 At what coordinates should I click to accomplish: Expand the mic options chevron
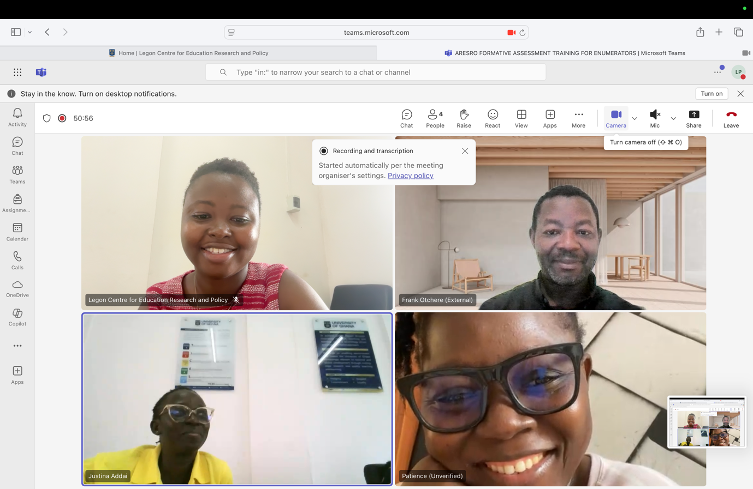(673, 118)
